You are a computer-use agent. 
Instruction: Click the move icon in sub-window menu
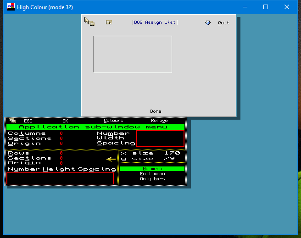pyautogui.click(x=12, y=121)
